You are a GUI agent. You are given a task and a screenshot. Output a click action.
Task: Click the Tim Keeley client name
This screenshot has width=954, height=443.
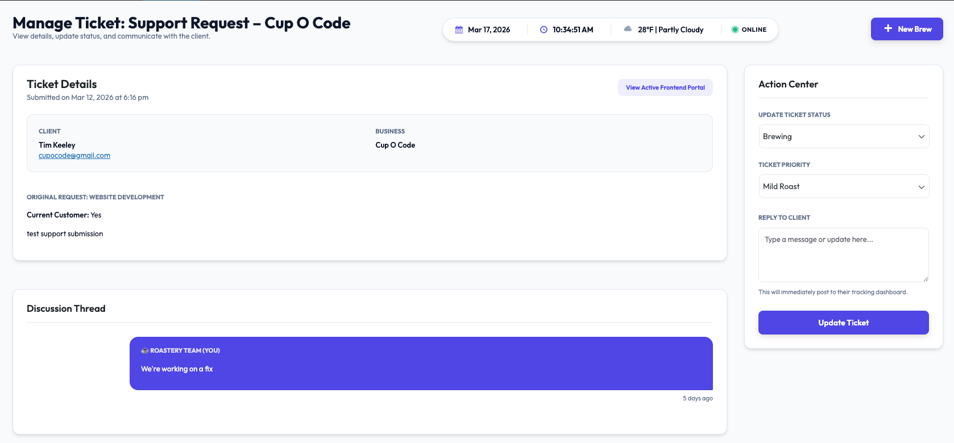click(x=57, y=145)
